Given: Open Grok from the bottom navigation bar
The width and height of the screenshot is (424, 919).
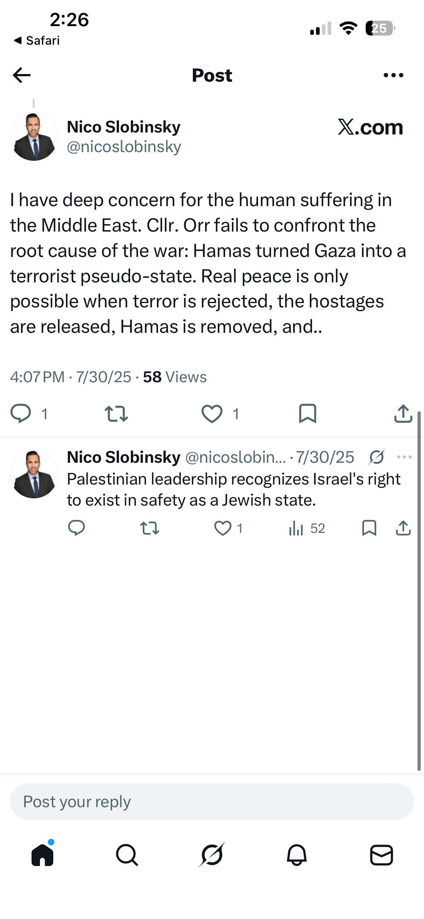Looking at the screenshot, I should tap(212, 855).
